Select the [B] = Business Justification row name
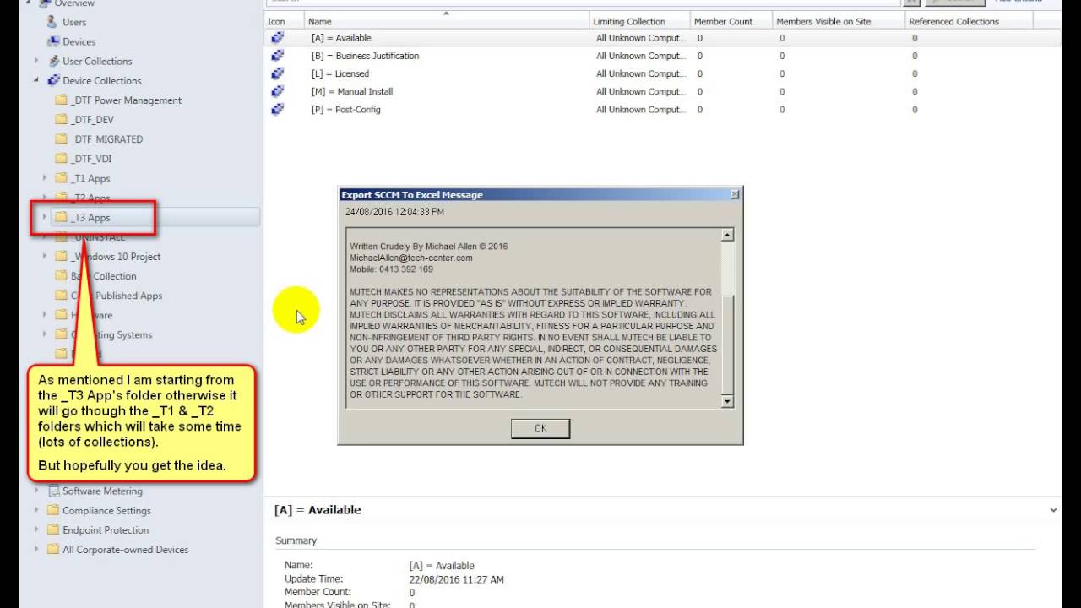 [x=365, y=56]
